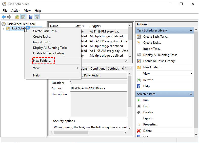Sort task list by Triggers column header

point(108,26)
